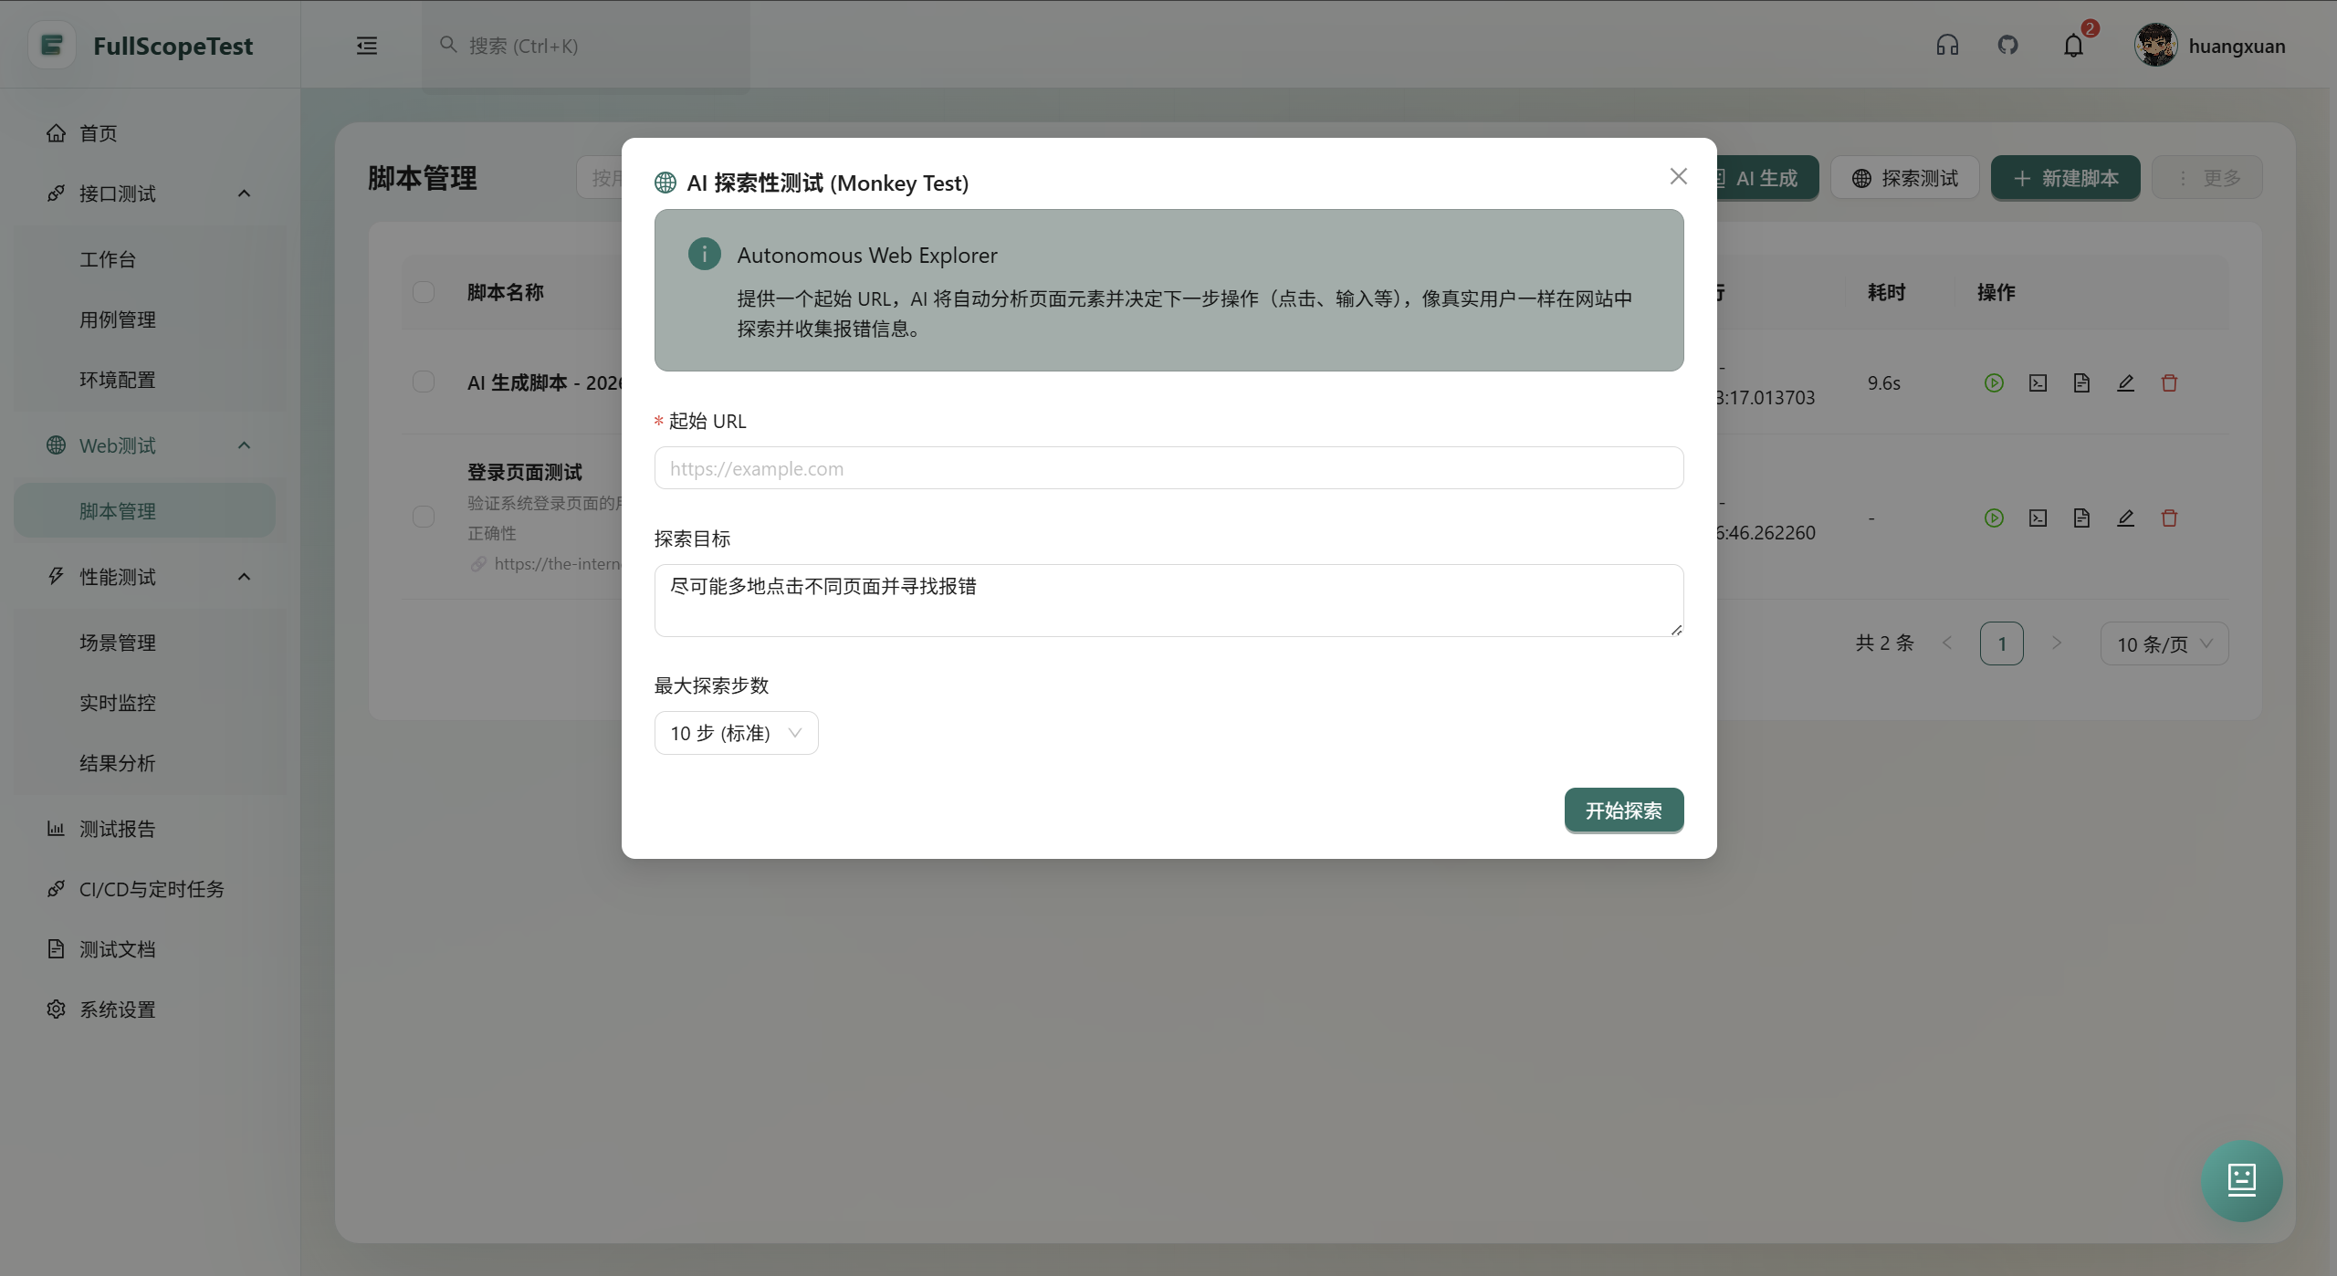This screenshot has height=1276, width=2337.
Task: Edit the 登录页面测试 script
Action: coord(2125,518)
